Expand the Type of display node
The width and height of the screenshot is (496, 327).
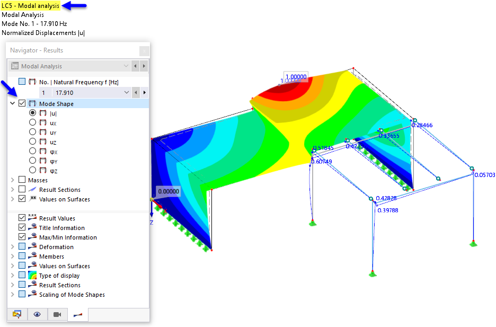pos(13,275)
